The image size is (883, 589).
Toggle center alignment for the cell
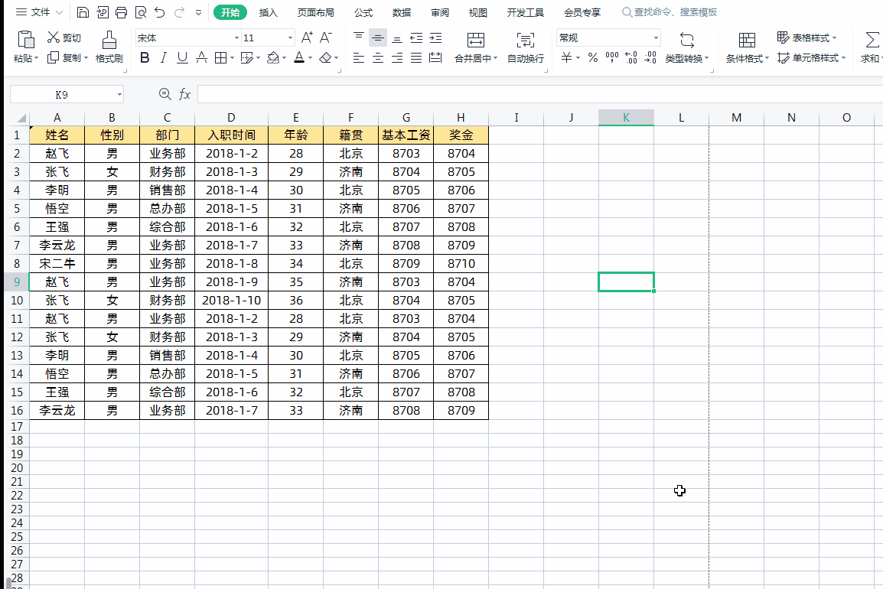(377, 58)
